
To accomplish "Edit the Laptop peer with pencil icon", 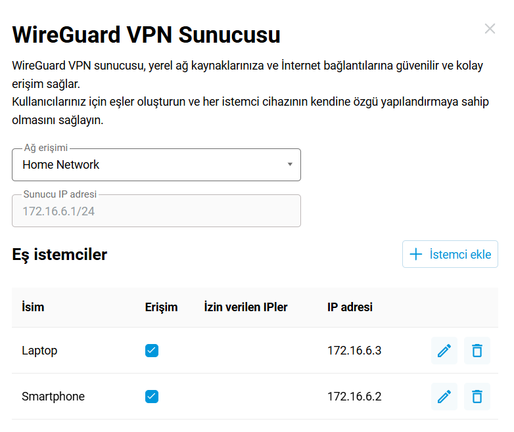I will [444, 351].
